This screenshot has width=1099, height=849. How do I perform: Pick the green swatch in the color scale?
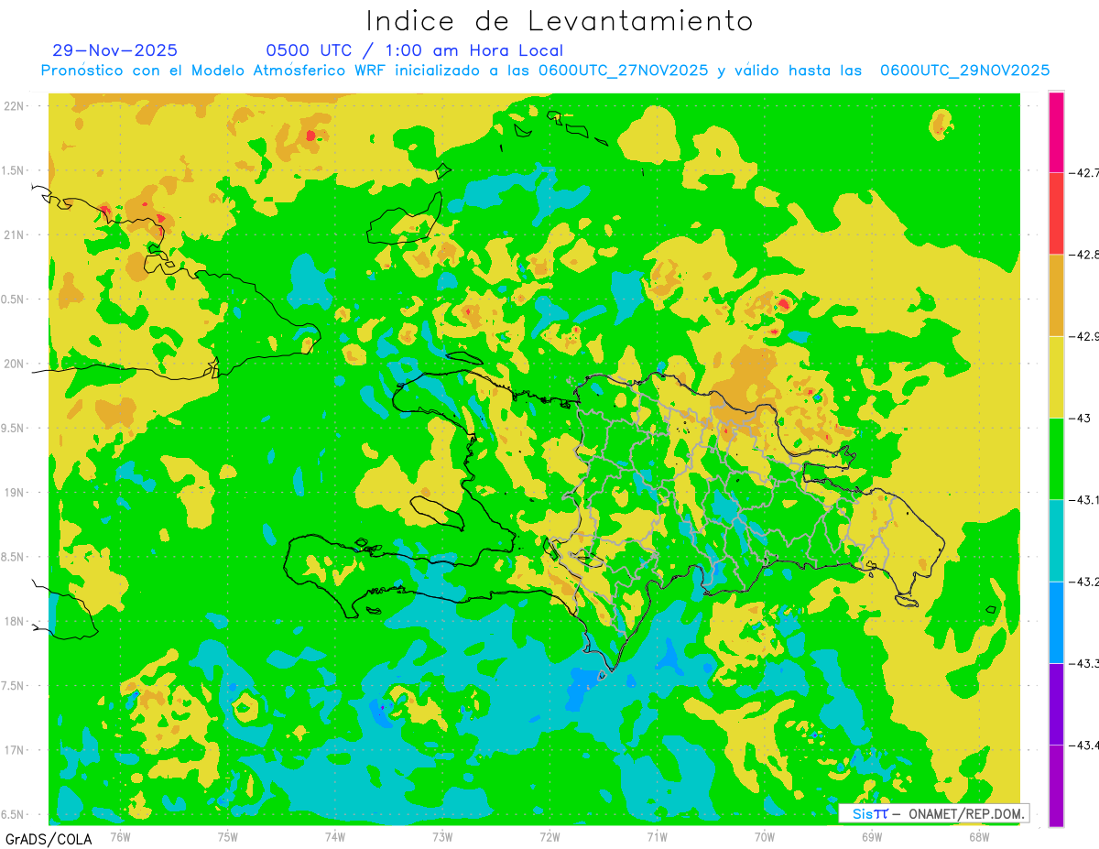(x=1056, y=458)
